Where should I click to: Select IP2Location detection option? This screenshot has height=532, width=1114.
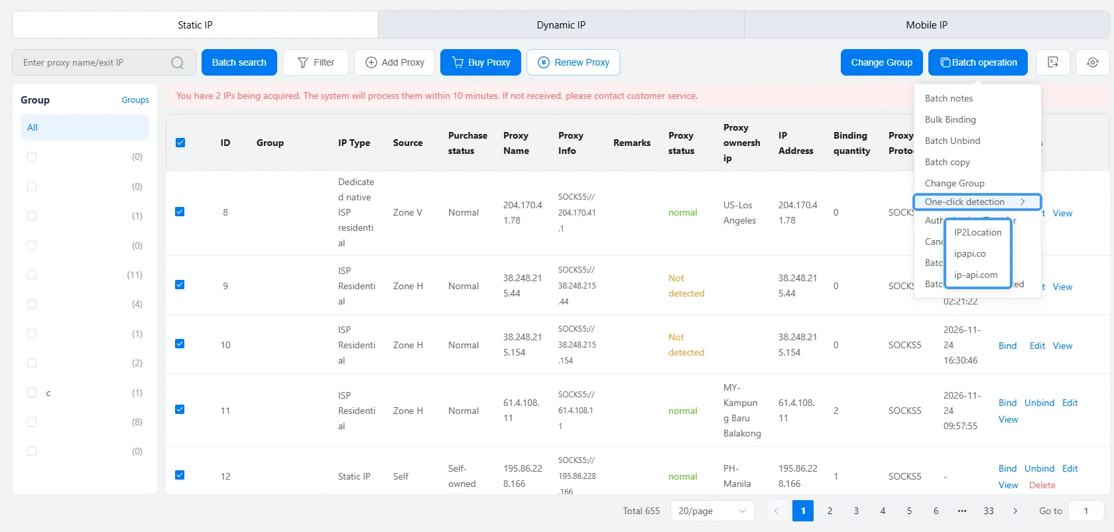click(977, 232)
